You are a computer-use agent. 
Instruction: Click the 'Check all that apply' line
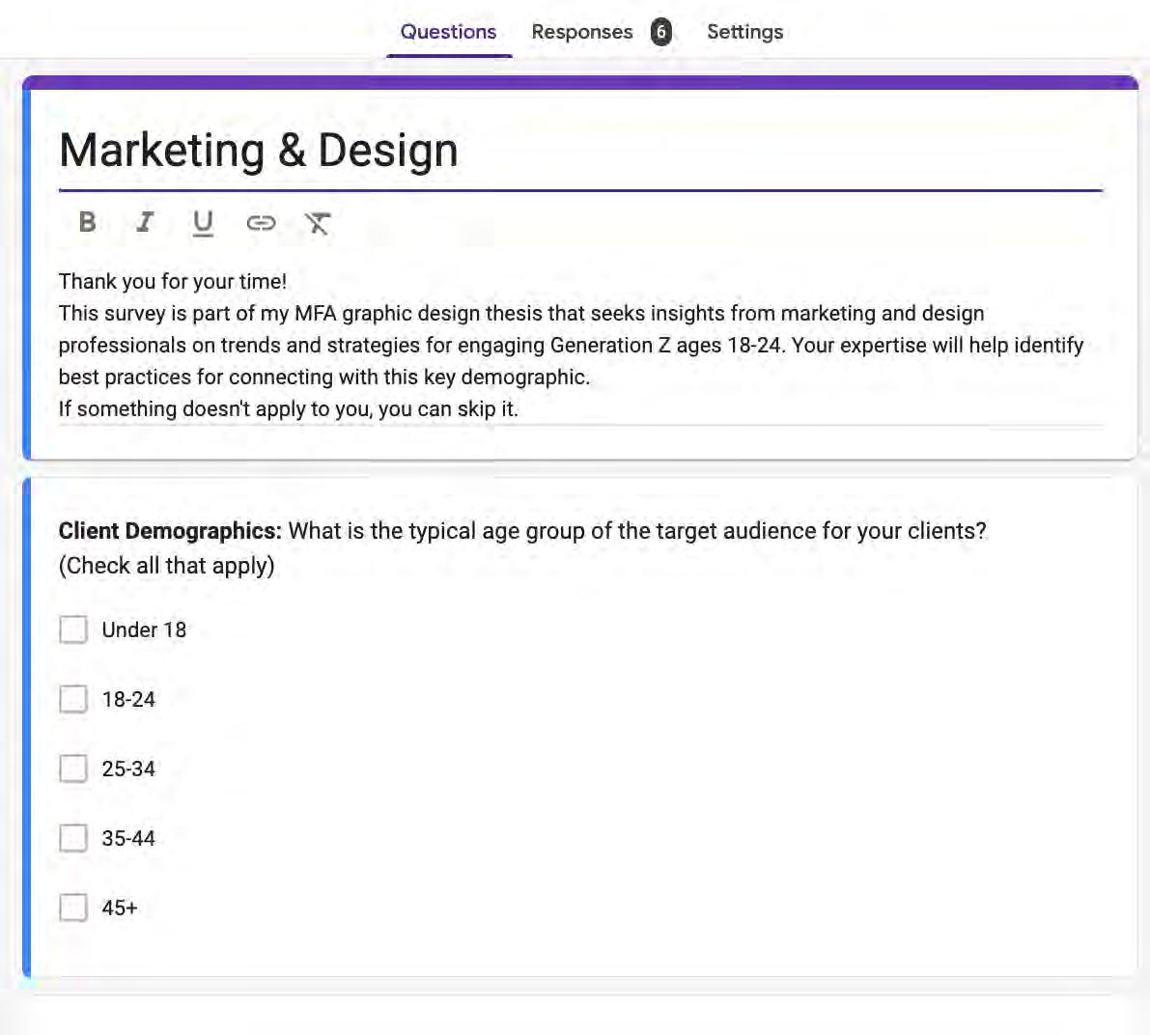coord(166,566)
